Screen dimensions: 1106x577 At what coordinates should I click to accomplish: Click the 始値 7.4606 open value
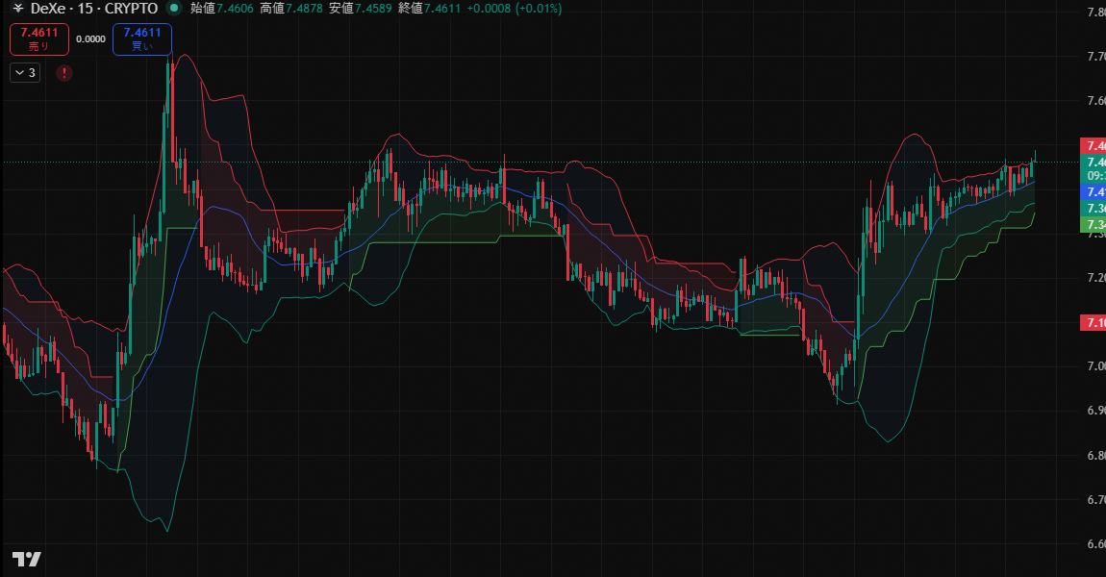coord(221,9)
